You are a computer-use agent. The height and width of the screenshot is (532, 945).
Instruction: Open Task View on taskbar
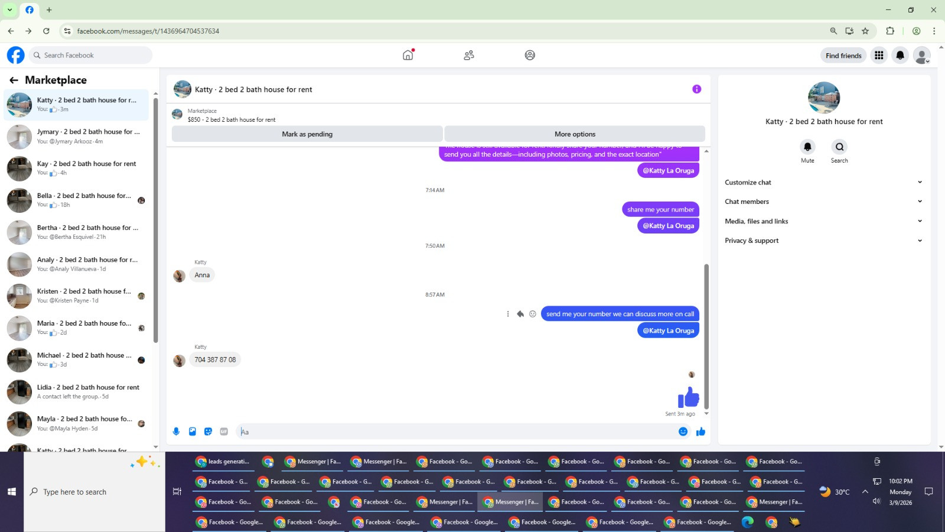(x=177, y=491)
